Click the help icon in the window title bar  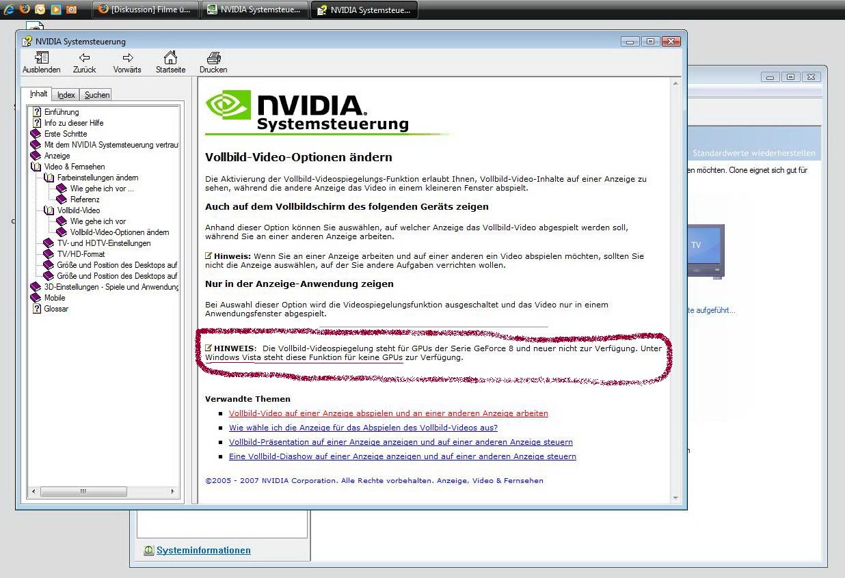27,42
